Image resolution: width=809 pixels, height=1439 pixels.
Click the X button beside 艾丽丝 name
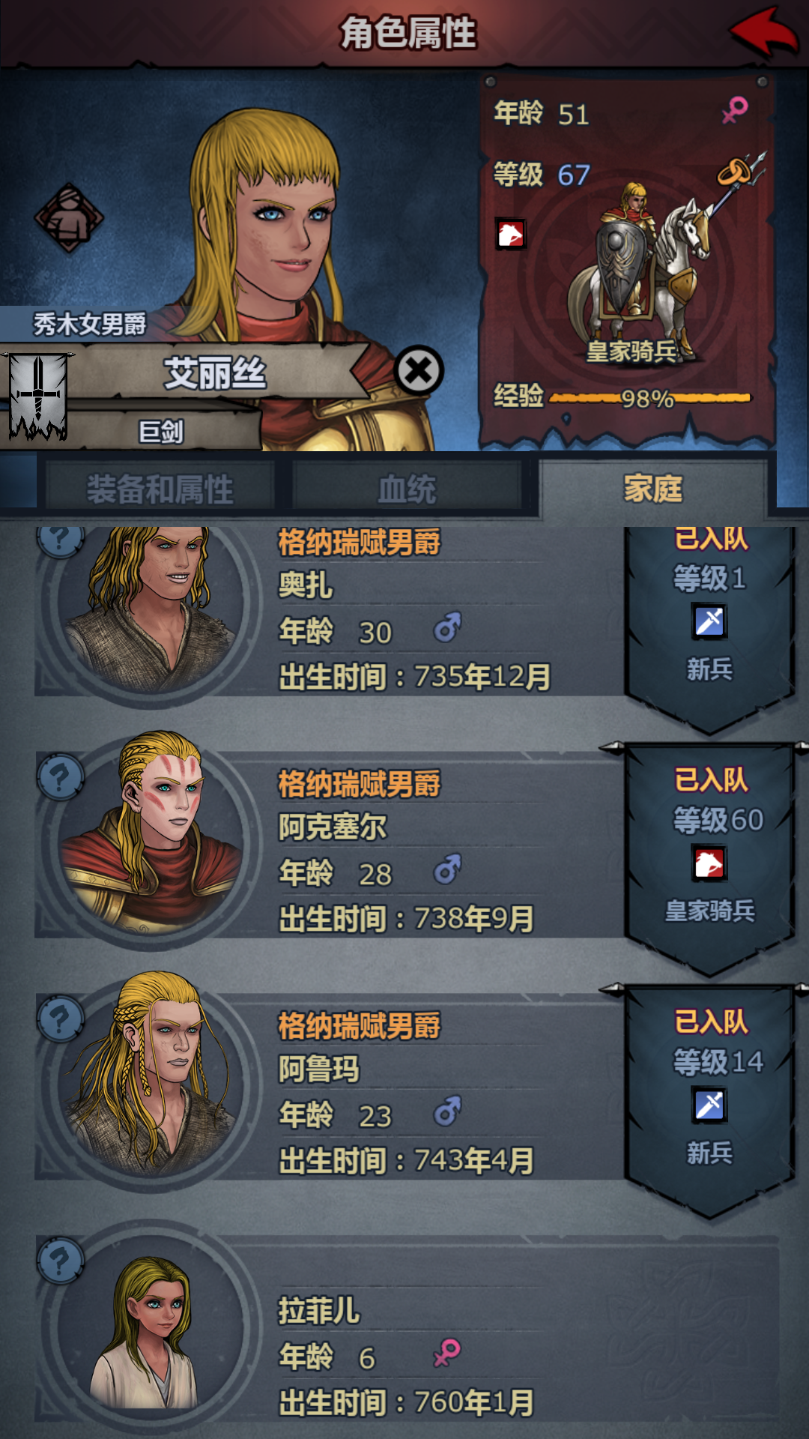[419, 370]
